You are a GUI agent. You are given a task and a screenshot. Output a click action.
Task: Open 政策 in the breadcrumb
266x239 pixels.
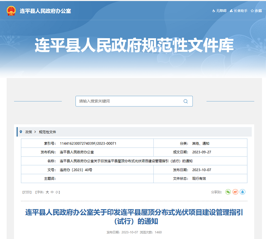pos(29,132)
